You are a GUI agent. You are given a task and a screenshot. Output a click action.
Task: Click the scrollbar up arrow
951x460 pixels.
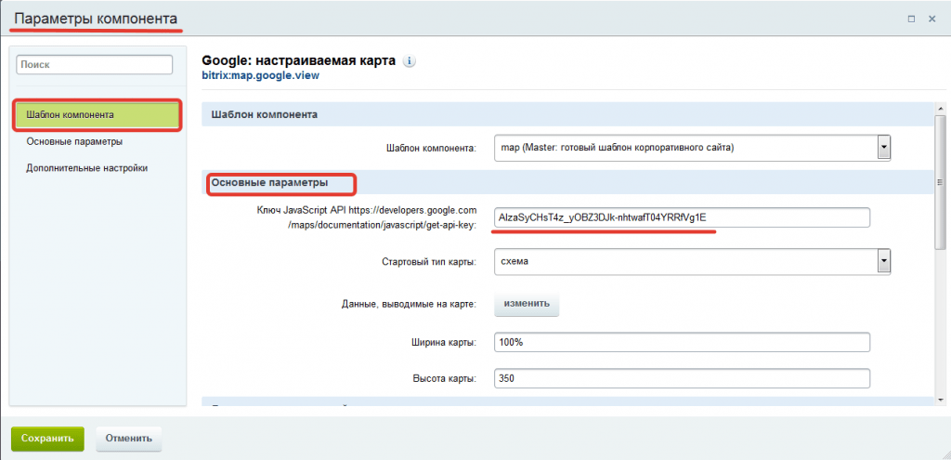click(x=940, y=108)
